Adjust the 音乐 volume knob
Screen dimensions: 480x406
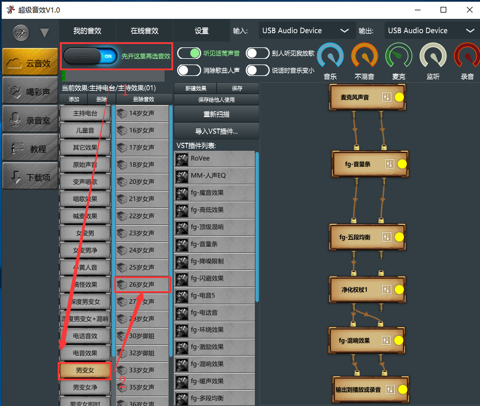[330, 57]
